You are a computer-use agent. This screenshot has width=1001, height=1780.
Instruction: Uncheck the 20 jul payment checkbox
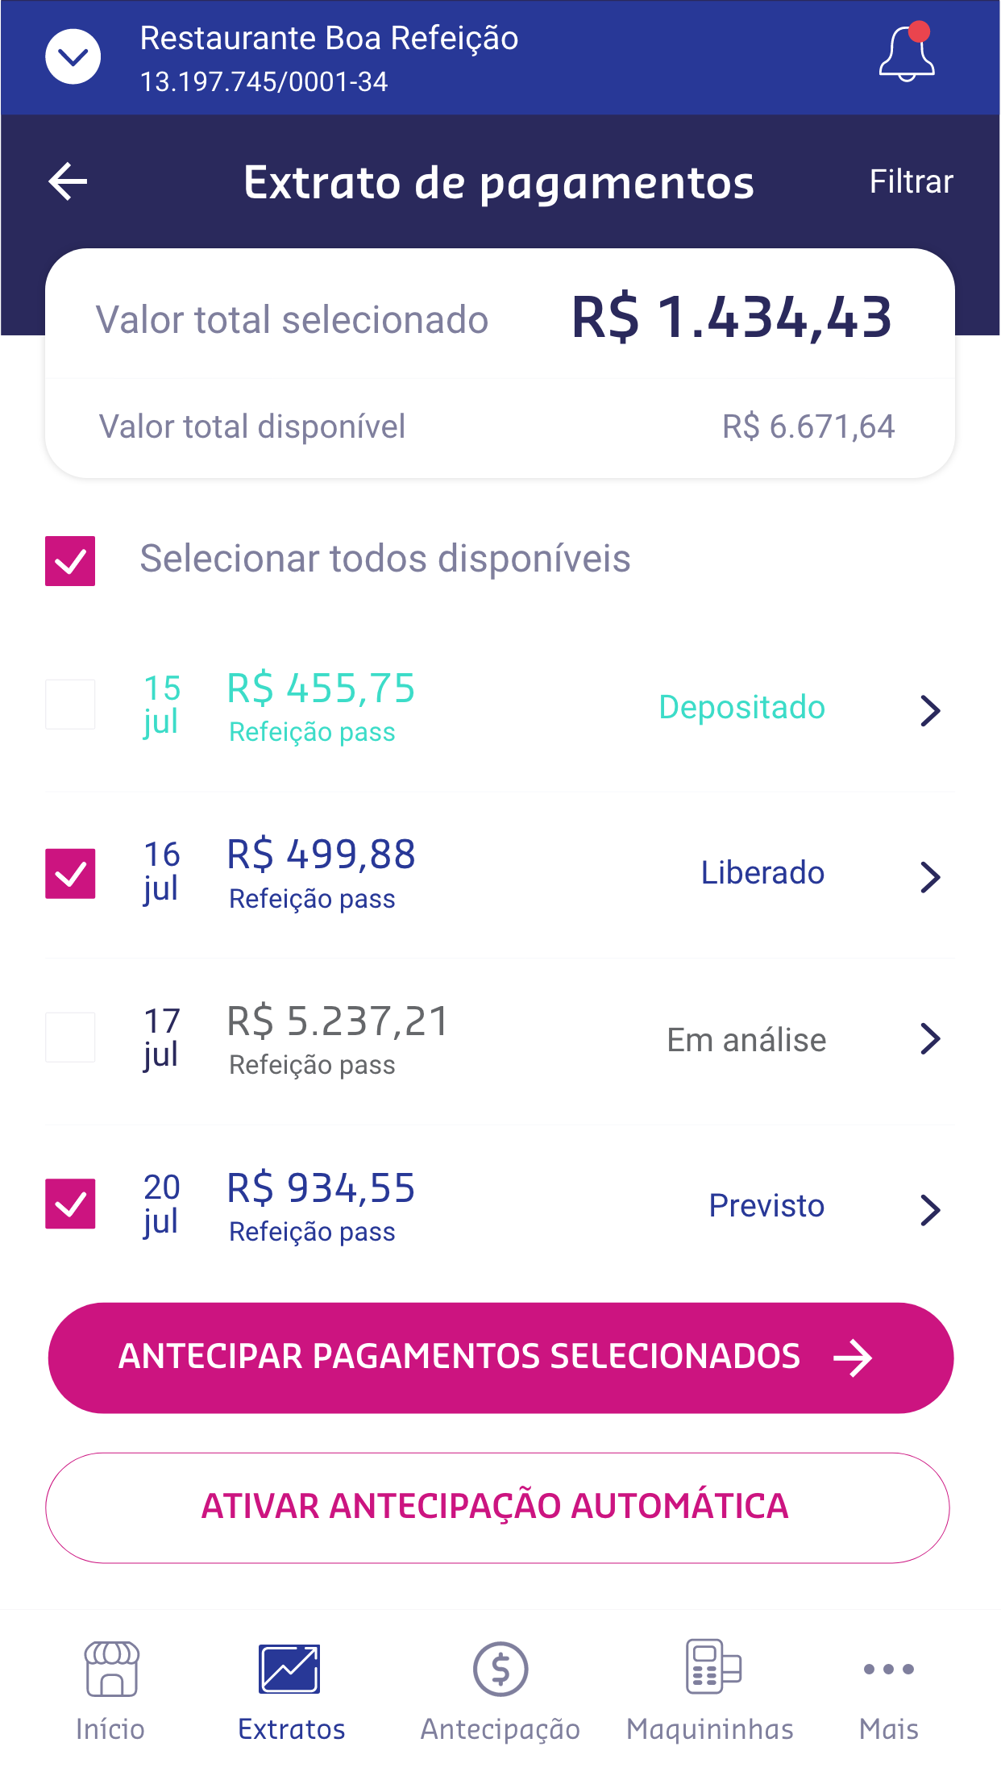coord(70,1204)
